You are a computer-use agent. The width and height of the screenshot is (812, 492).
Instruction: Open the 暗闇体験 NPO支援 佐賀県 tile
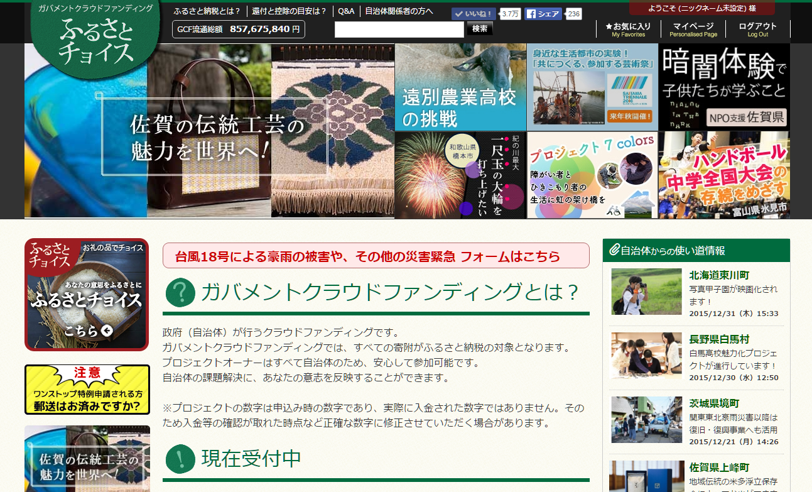724,87
